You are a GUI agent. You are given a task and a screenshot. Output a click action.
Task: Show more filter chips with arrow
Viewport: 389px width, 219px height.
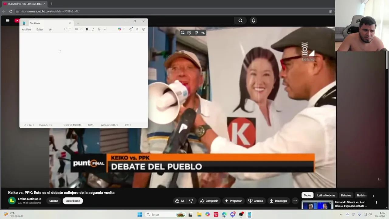[x=373, y=196]
